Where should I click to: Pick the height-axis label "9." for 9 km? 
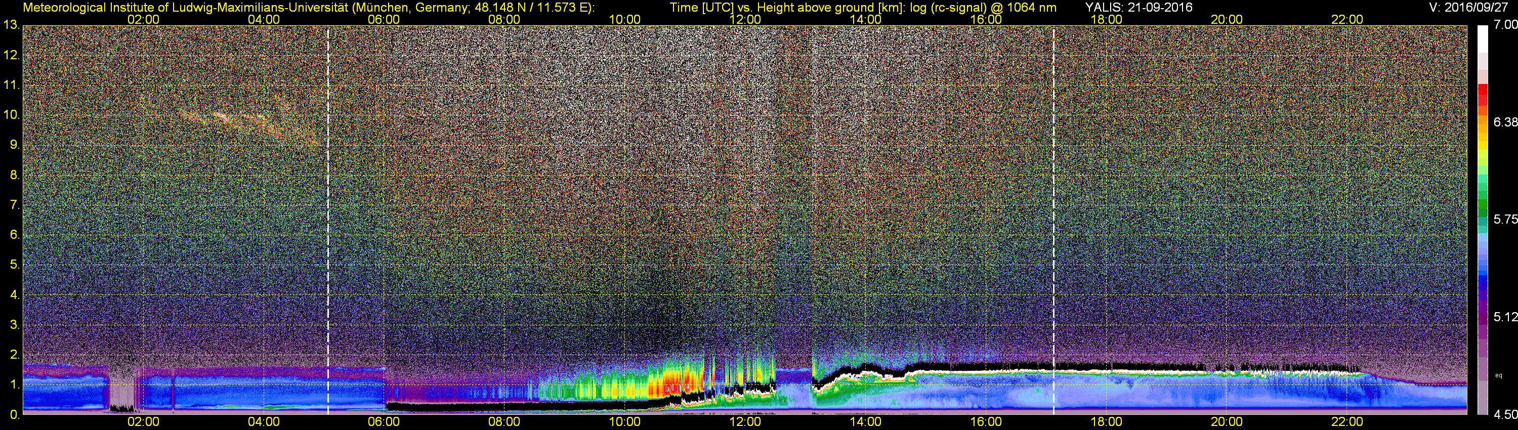coord(15,145)
